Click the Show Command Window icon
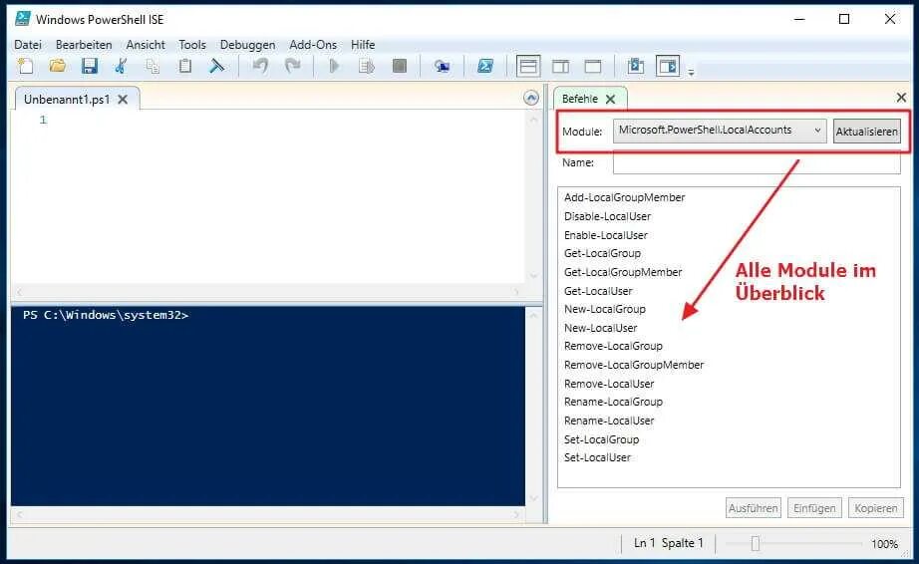 (636, 66)
